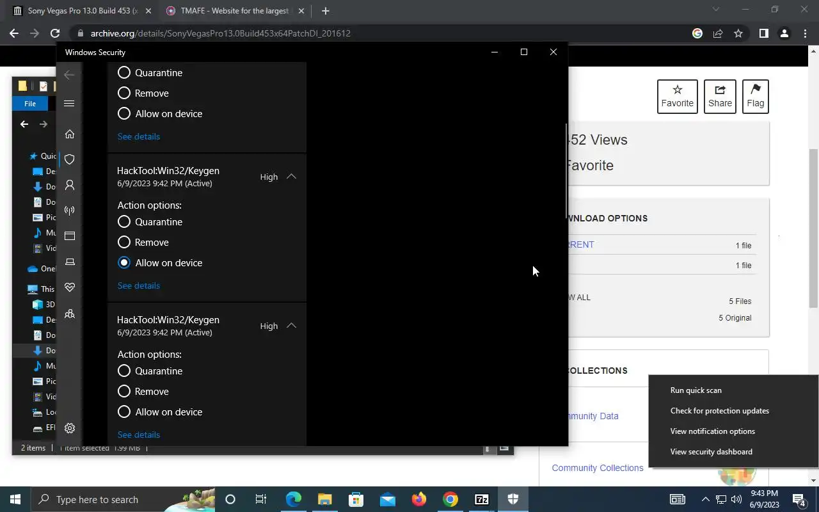The height and width of the screenshot is (512, 819).
Task: Open Mail app from the taskbar
Action: pyautogui.click(x=388, y=499)
